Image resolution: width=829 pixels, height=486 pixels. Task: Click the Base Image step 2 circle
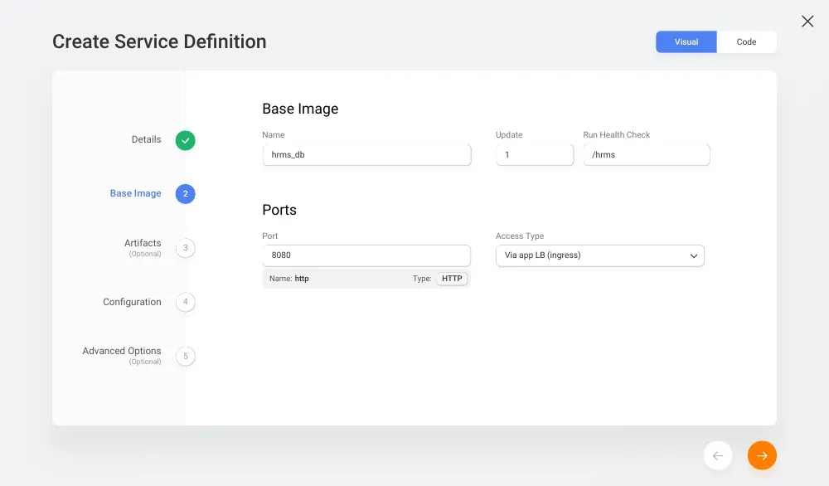186,193
